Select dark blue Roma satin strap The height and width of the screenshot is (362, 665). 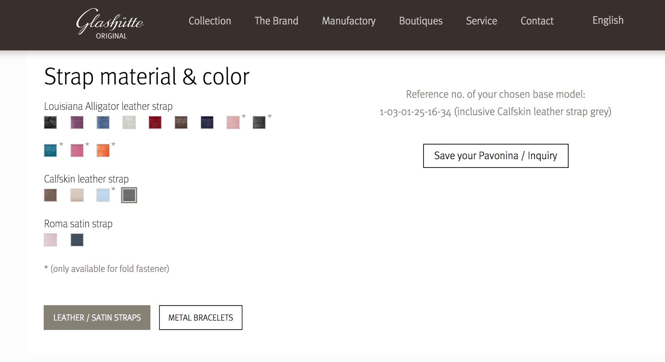click(77, 240)
